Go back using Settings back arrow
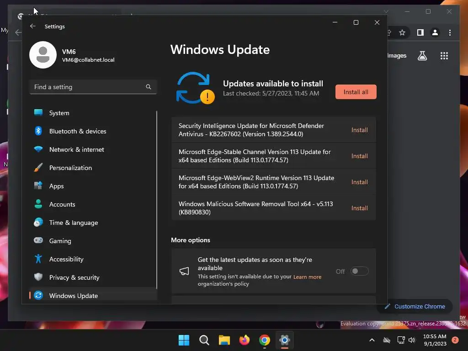 [x=33, y=26]
